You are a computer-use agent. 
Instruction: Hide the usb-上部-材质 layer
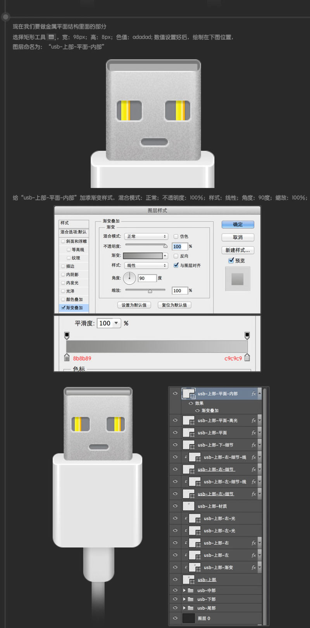[175, 506]
